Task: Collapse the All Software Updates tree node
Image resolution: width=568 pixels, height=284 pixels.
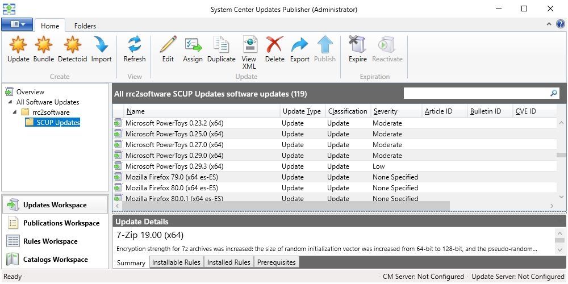Action: 10,102
